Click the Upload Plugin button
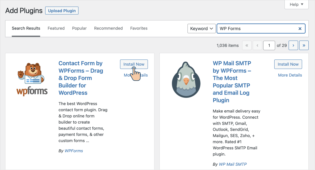Viewport: 315px width, 170px height. pos(62,11)
